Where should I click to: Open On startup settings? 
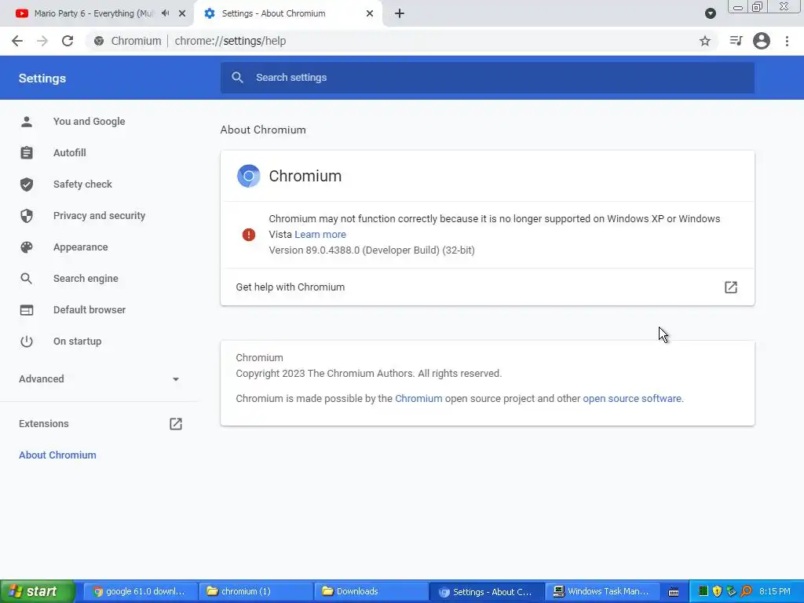78,342
